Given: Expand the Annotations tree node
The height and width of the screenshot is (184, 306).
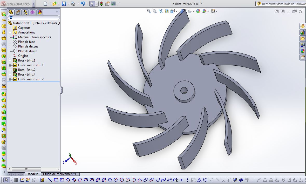Looking at the screenshot, I should (x=10, y=32).
